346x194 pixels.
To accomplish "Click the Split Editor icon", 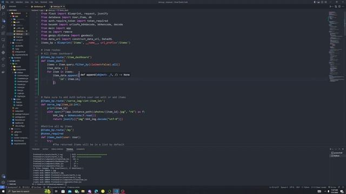I will [340, 6].
